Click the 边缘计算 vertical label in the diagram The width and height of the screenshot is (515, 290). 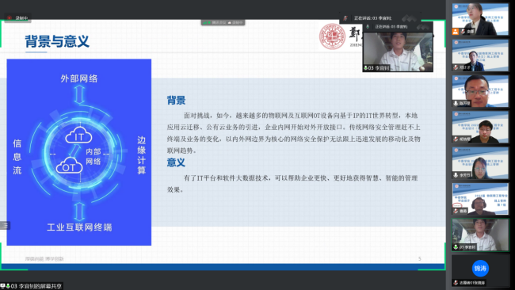pos(141,155)
